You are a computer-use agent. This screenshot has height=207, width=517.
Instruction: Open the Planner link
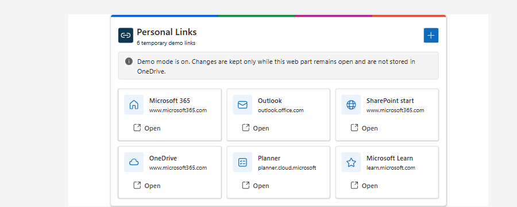256,186
